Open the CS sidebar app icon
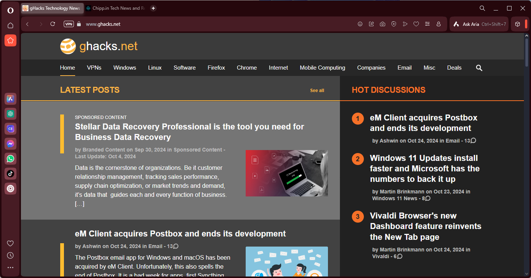The height and width of the screenshot is (278, 531). (x=10, y=129)
